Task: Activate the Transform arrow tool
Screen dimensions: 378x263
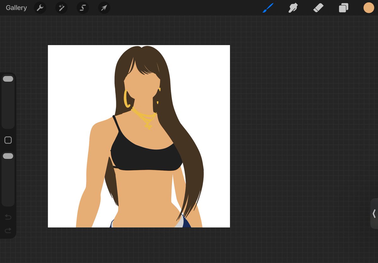Action: tap(104, 8)
